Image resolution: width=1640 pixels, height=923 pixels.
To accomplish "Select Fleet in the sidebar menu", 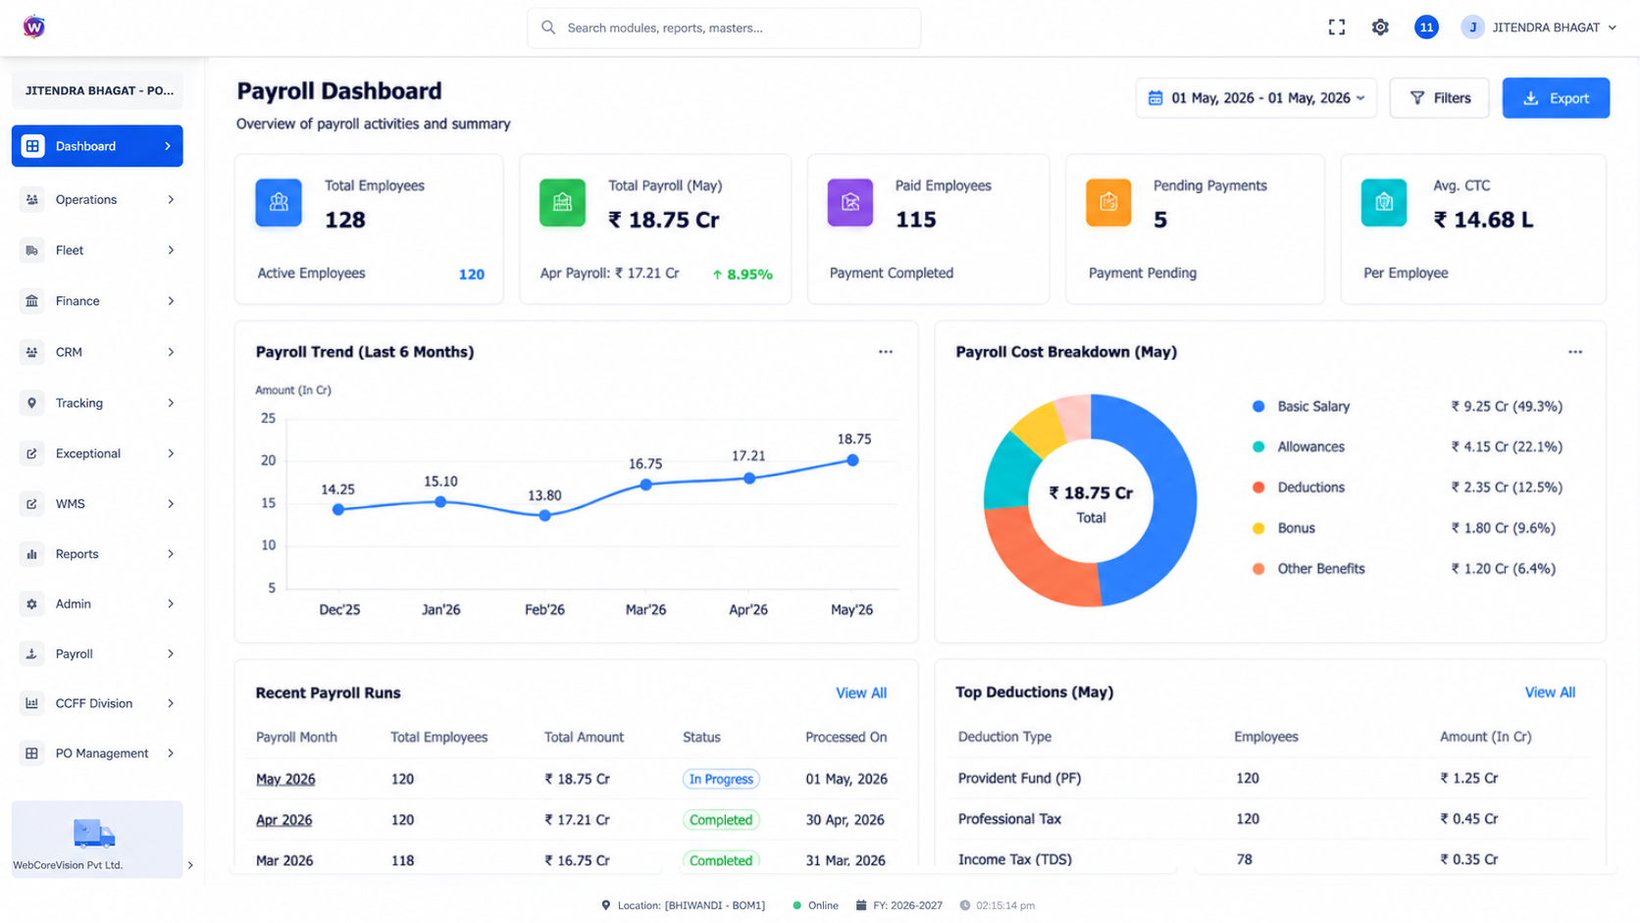I will (x=97, y=250).
